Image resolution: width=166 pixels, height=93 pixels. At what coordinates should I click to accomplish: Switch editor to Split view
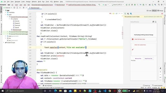[x=154, y=11]
